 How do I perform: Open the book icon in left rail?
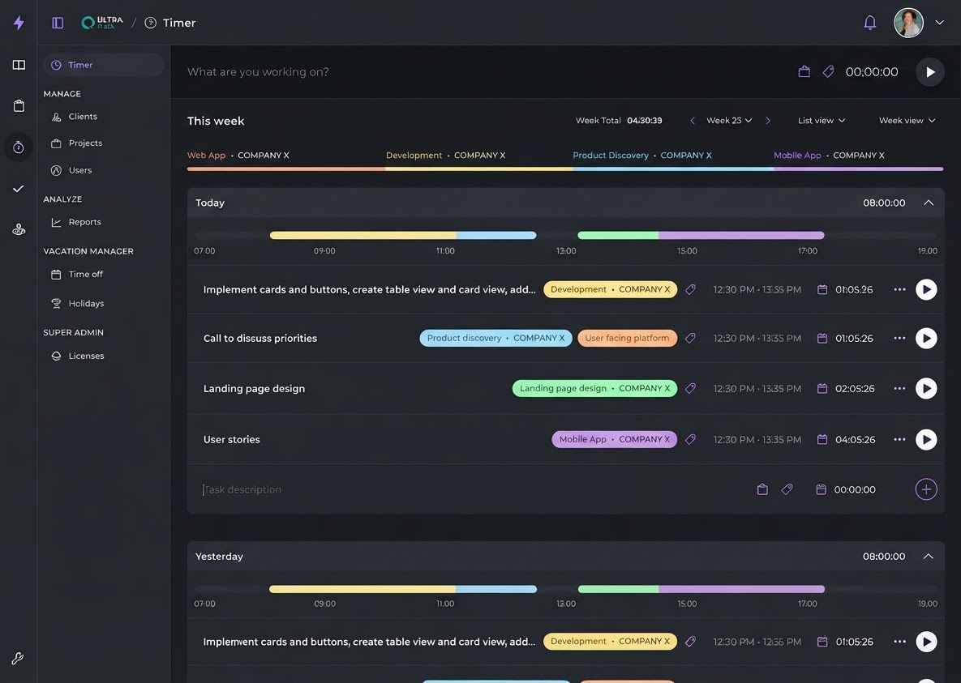coord(19,65)
